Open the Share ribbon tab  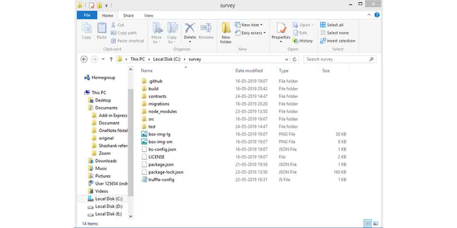(x=128, y=16)
